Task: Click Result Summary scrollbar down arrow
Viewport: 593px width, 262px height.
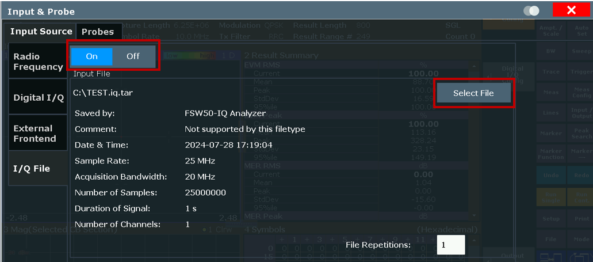Action: [475, 215]
